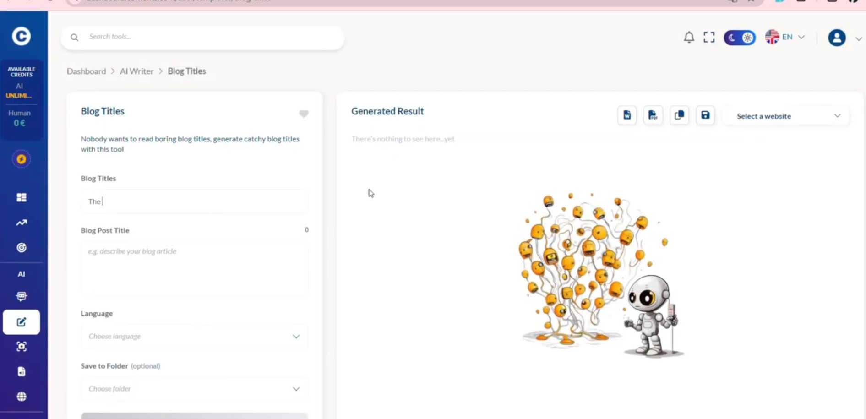This screenshot has width=866, height=419.
Task: Open the EN language selector
Action: (x=785, y=37)
